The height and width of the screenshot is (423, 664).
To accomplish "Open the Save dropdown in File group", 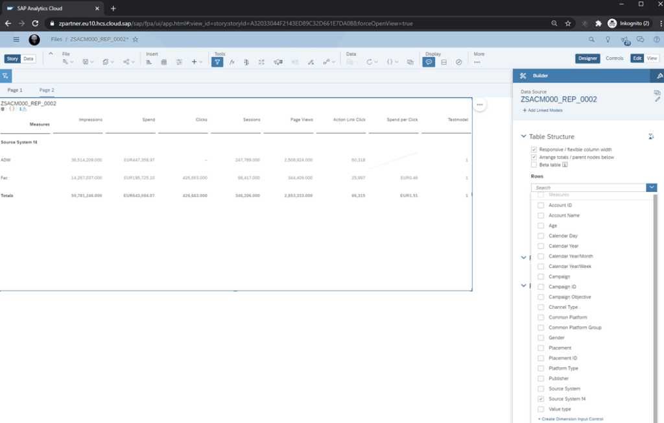I will coord(88,62).
